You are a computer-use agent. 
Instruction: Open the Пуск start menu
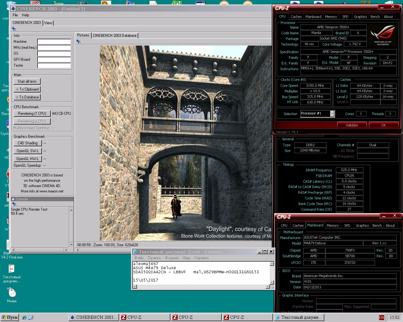9,317
